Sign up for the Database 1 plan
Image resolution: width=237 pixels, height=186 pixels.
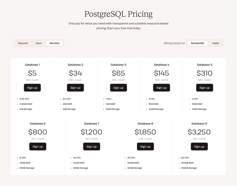[x=32, y=87]
